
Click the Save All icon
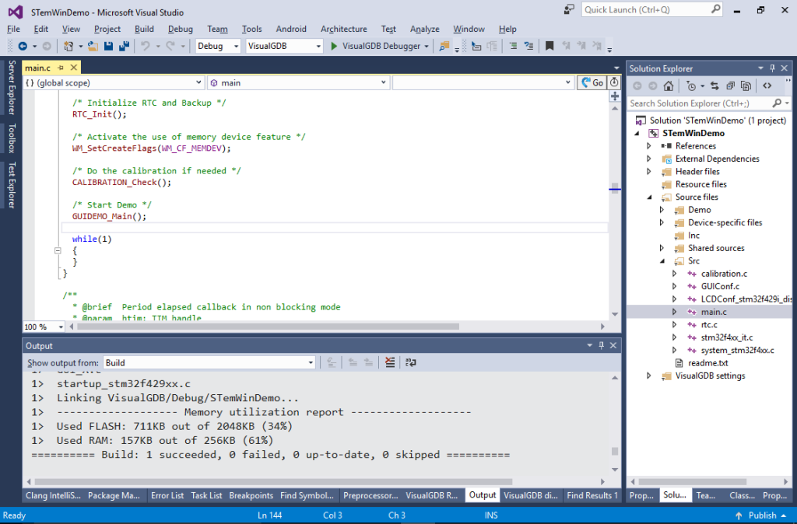(x=125, y=46)
